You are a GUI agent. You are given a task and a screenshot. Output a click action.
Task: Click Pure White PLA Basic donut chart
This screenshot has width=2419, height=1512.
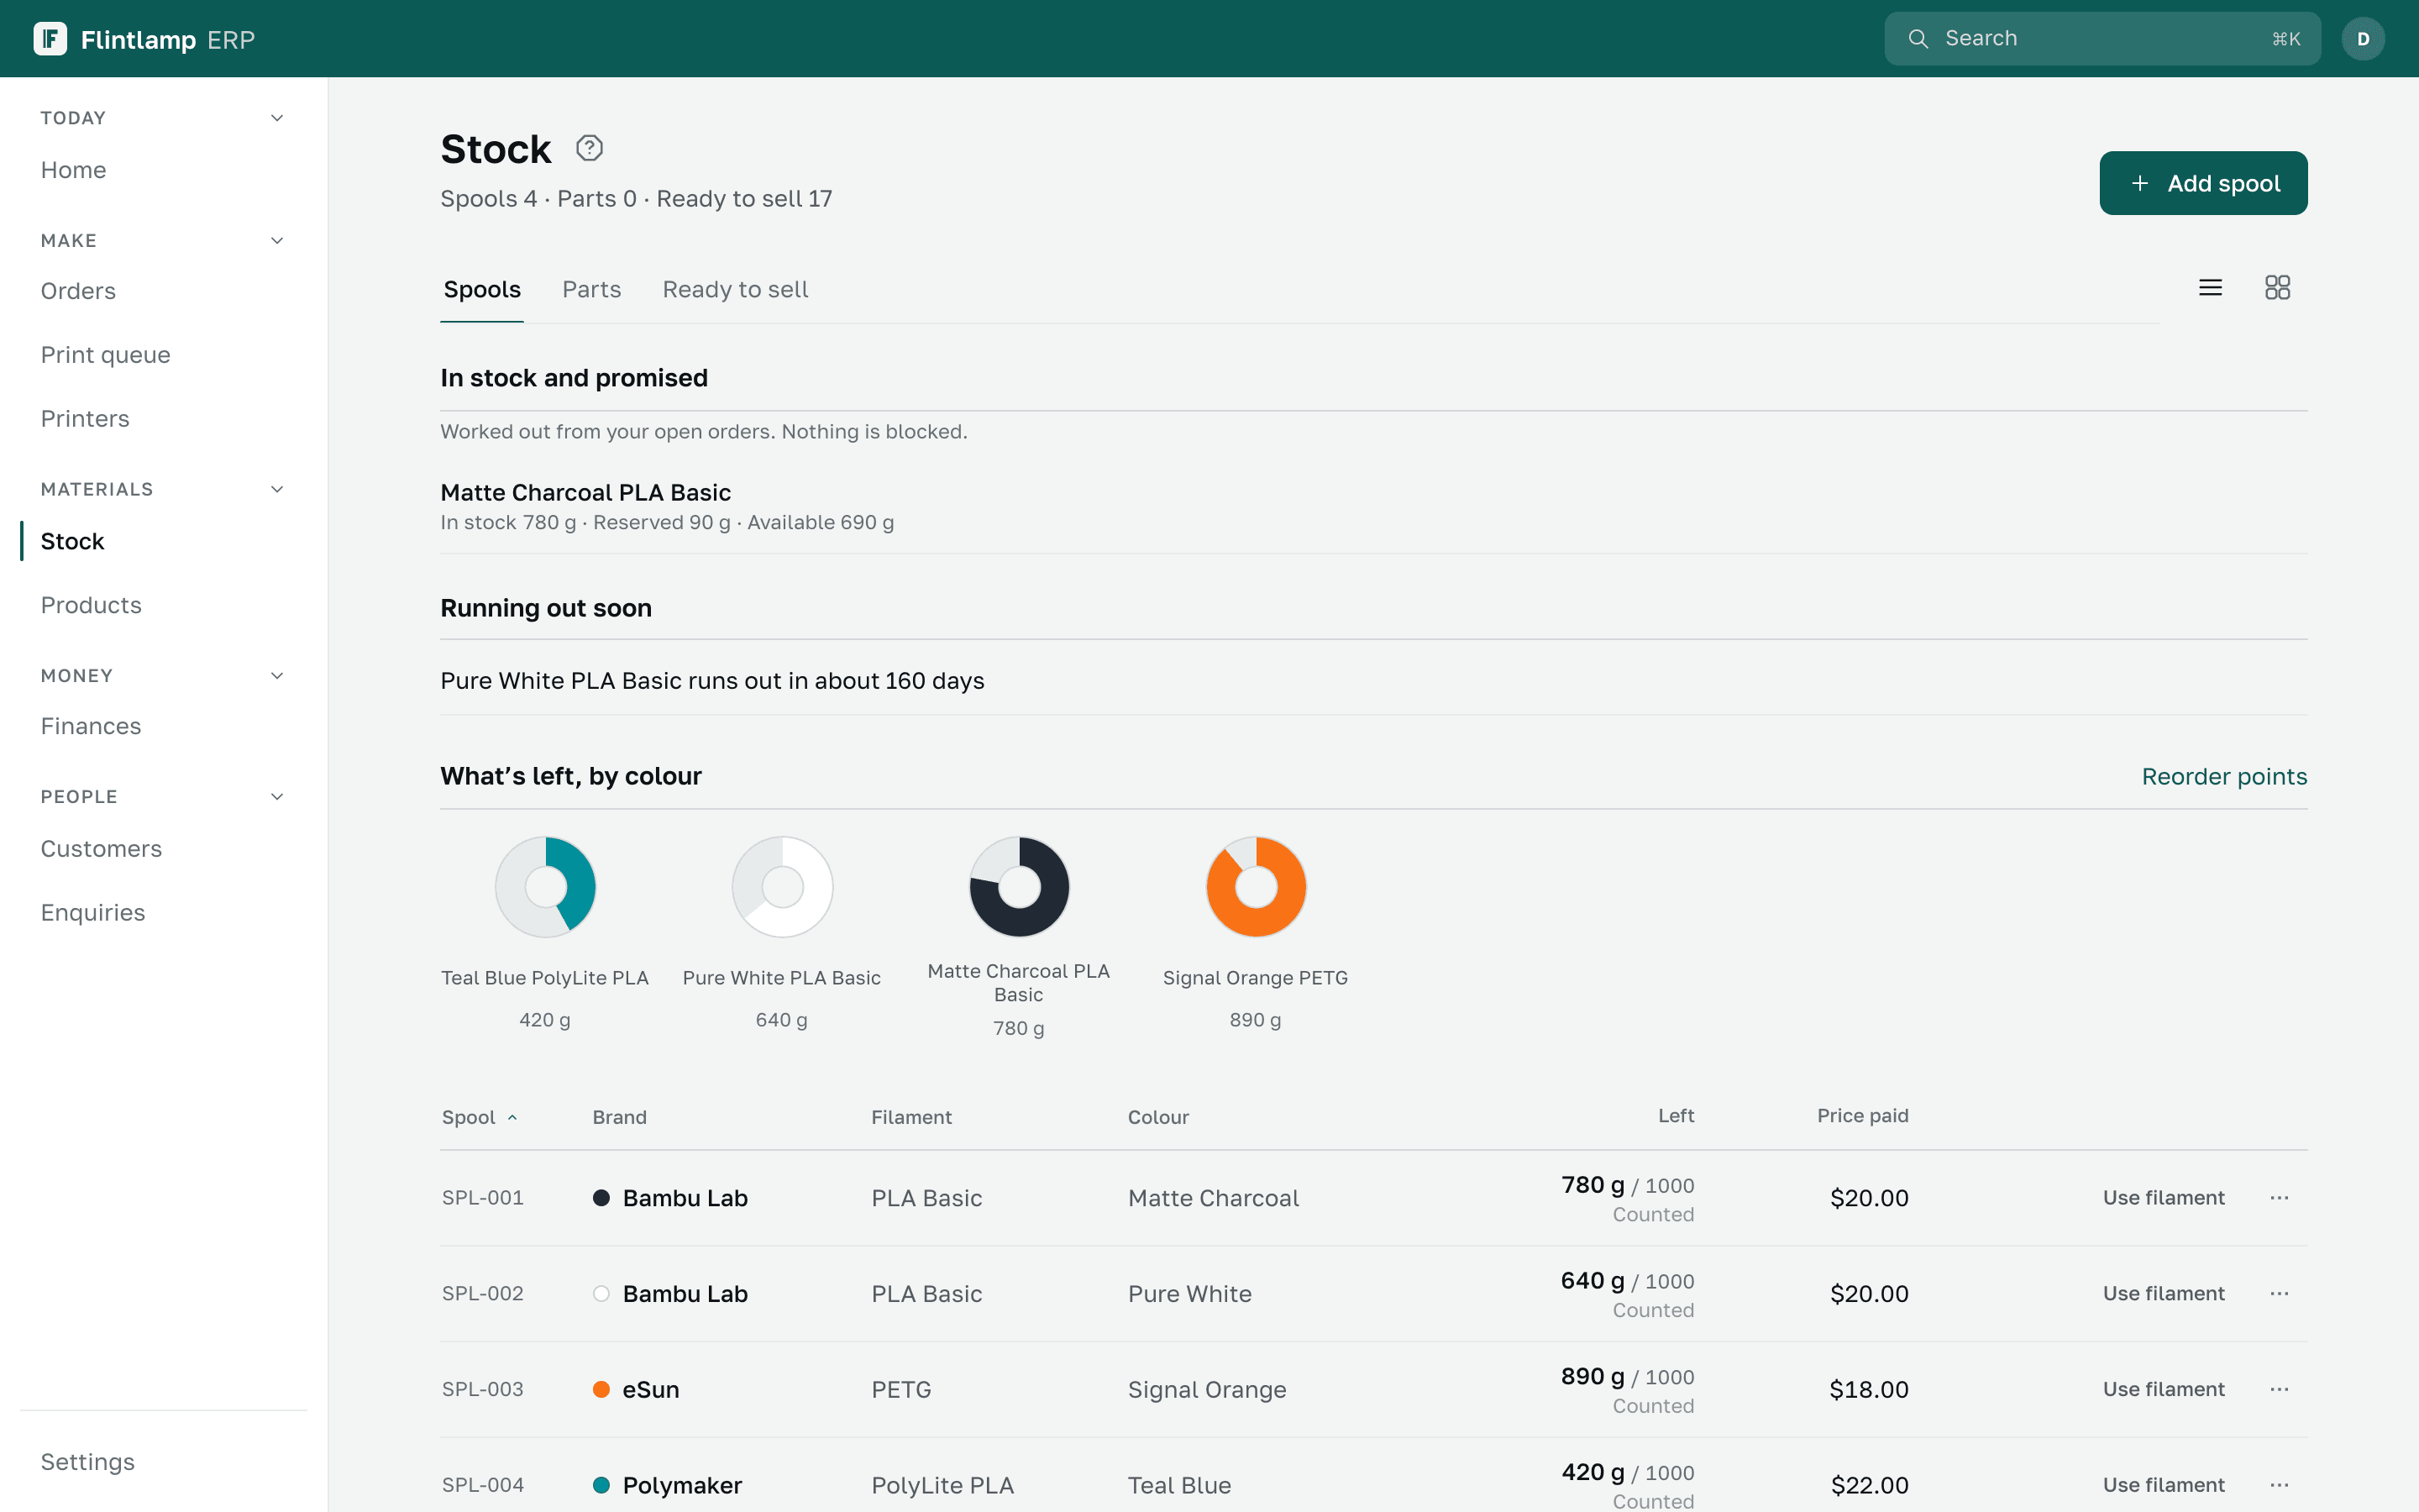pos(783,887)
